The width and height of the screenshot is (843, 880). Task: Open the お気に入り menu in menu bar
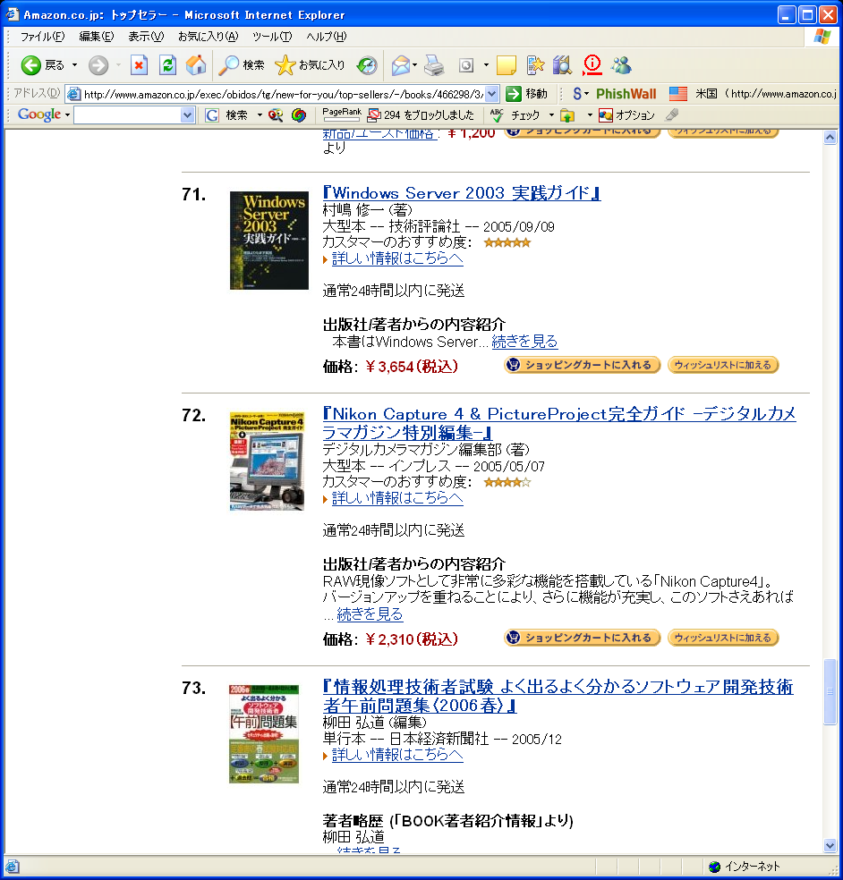click(208, 37)
